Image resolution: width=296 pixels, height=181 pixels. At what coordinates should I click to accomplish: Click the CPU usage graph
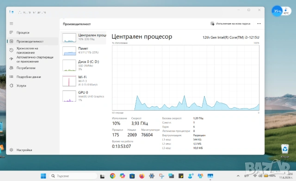point(185,78)
